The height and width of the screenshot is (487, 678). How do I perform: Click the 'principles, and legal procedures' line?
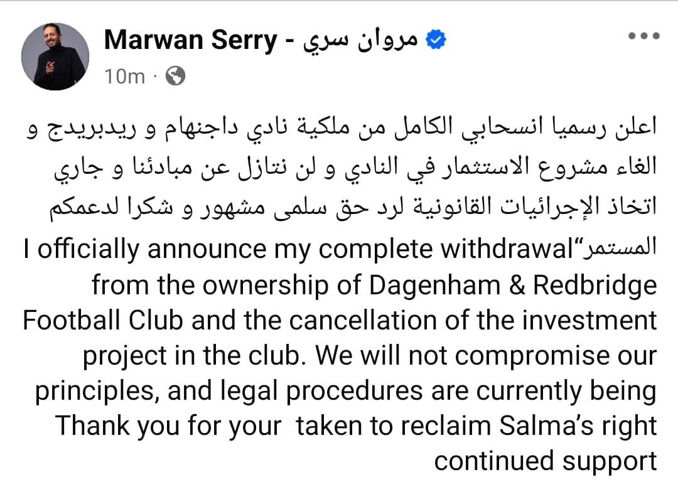point(229,392)
